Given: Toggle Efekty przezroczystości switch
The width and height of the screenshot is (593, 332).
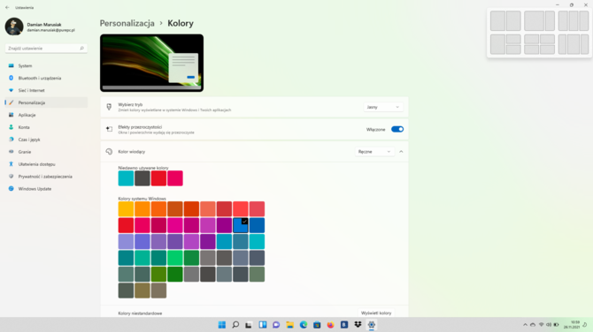Looking at the screenshot, I should [x=397, y=130].
